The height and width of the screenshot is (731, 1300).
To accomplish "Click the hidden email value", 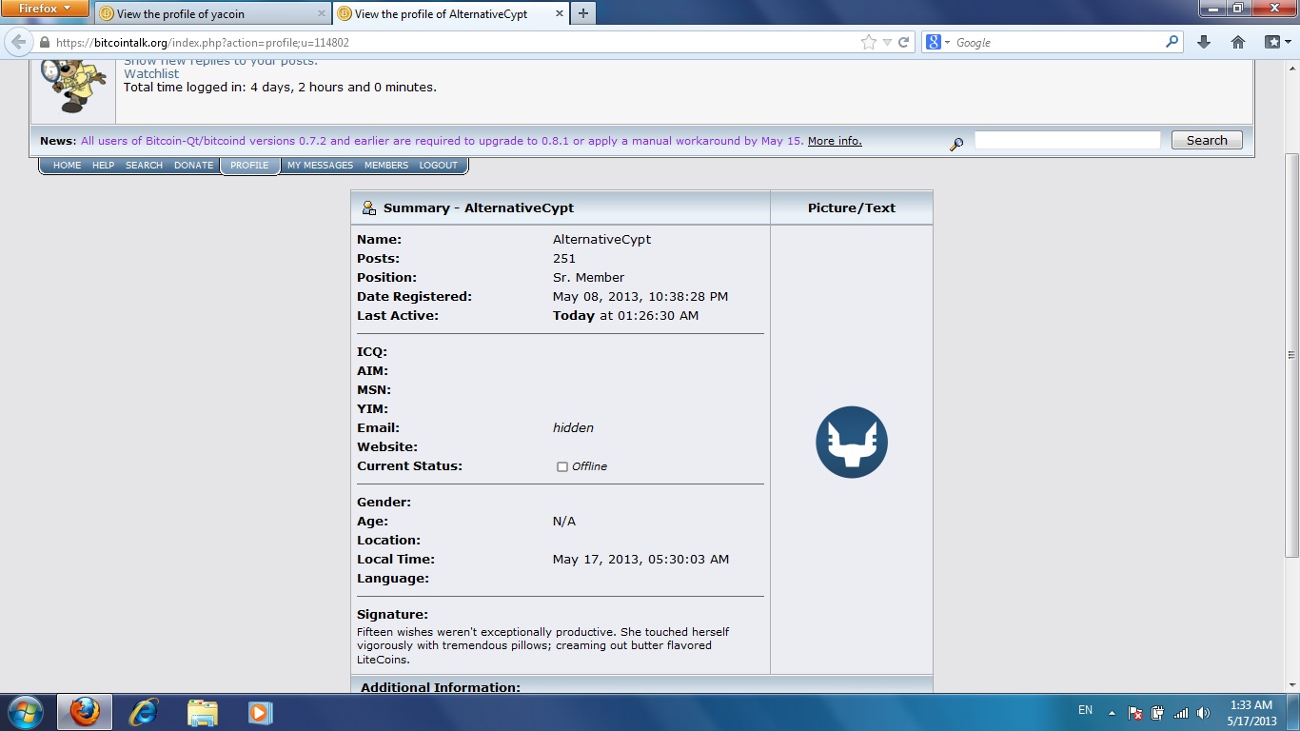I will 573,428.
